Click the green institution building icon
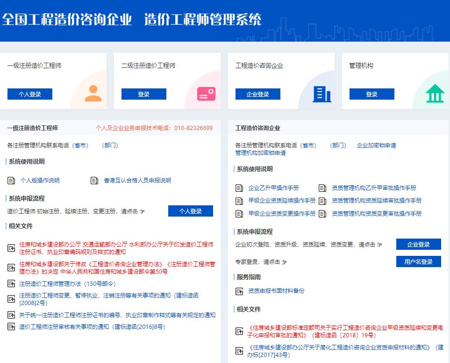This screenshot has height=363, width=450. tap(435, 94)
